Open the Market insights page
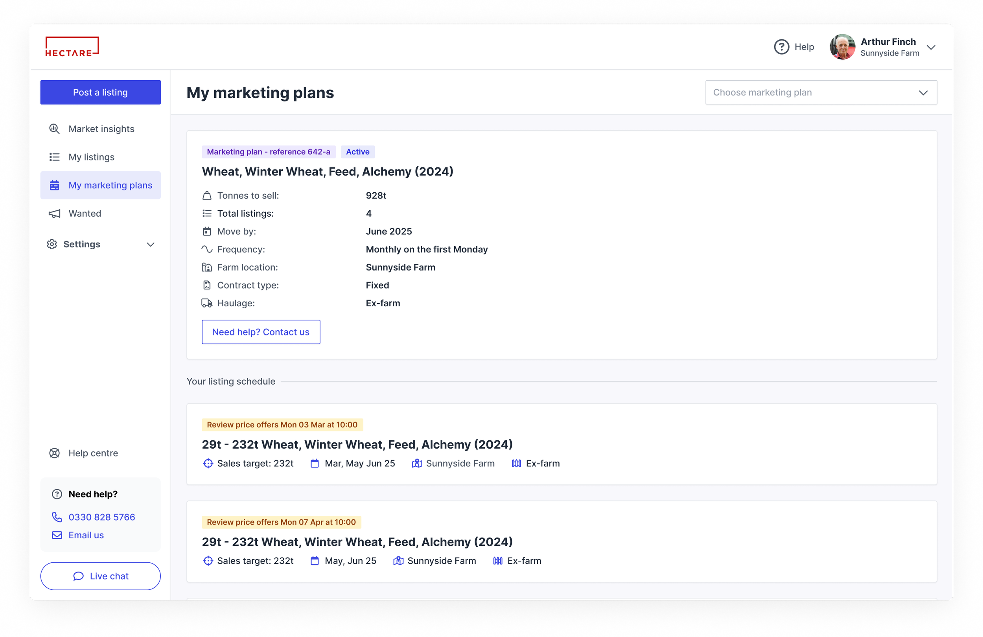The width and height of the screenshot is (983, 637). [x=101, y=129]
